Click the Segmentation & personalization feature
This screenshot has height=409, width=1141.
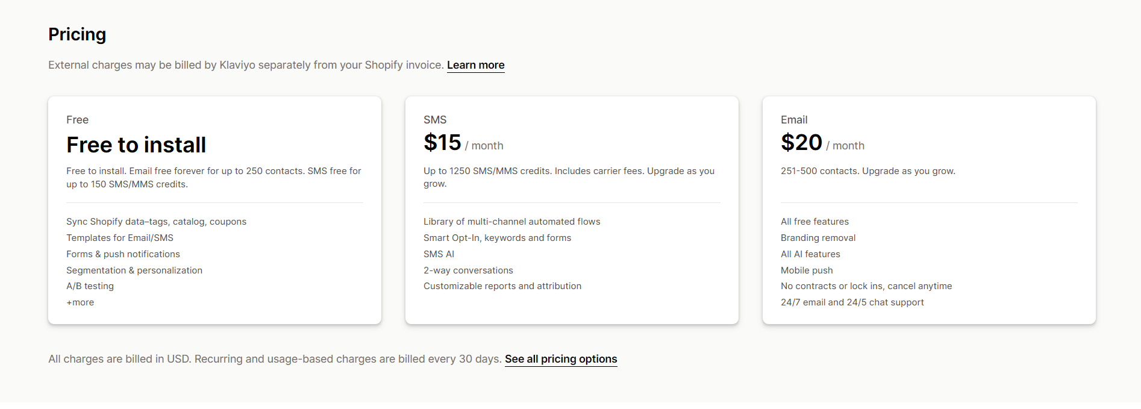134,270
